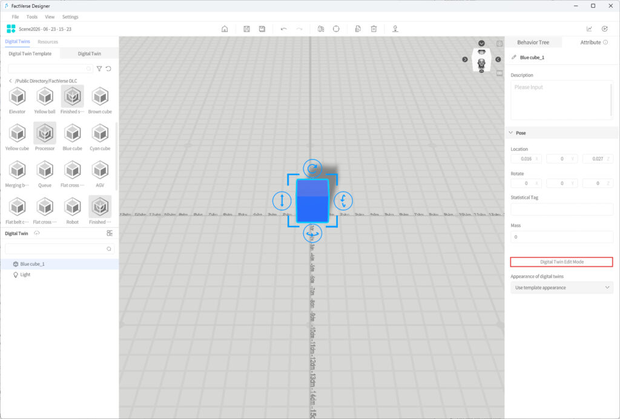Viewport: 620px width, 419px height.
Task: Select the Blue cube template
Action: [x=73, y=137]
